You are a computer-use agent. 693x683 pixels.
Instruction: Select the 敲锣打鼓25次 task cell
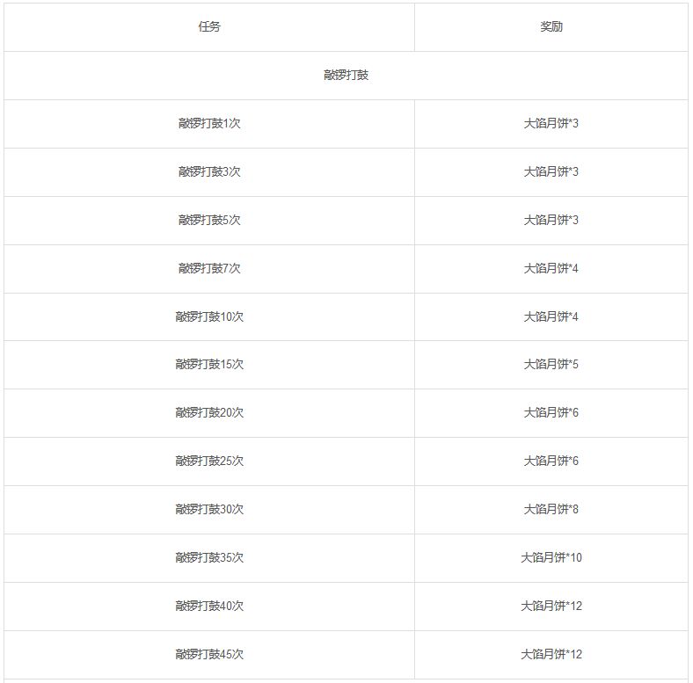[209, 461]
